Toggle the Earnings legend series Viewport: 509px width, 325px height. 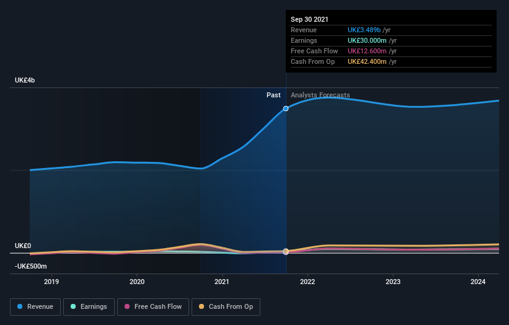(x=89, y=307)
